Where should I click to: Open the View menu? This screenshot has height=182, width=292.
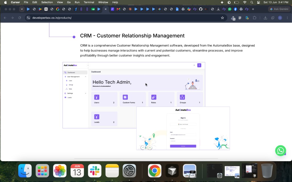(x=60, y=2)
